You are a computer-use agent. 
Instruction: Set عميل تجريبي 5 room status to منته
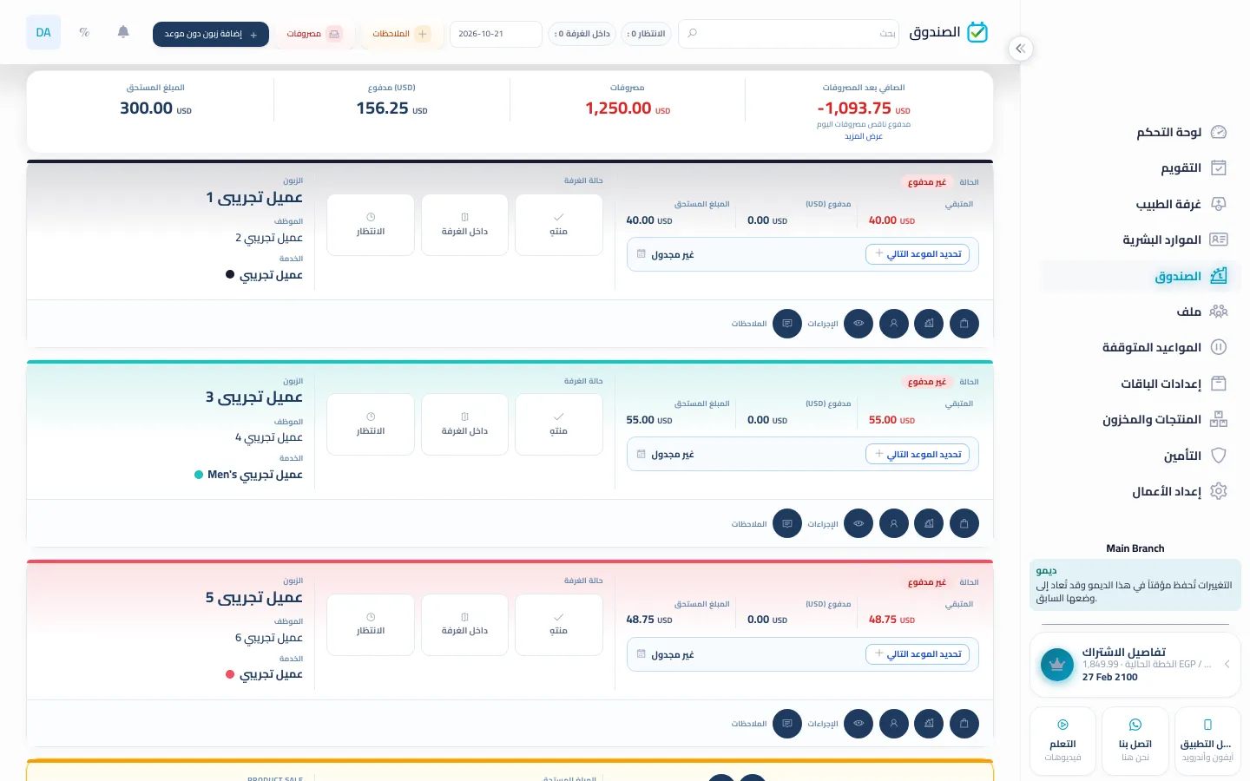(559, 625)
